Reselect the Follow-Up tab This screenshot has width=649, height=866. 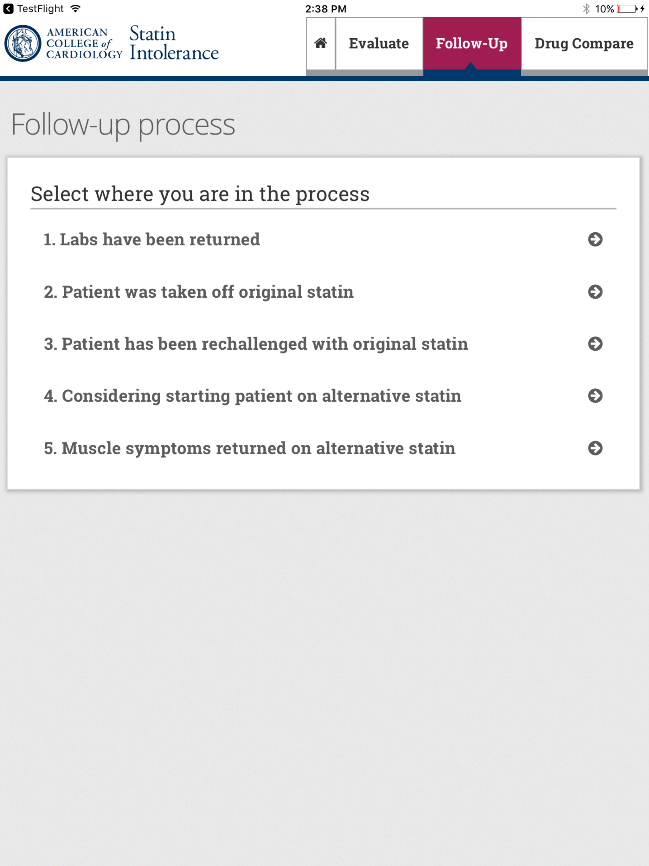(471, 44)
